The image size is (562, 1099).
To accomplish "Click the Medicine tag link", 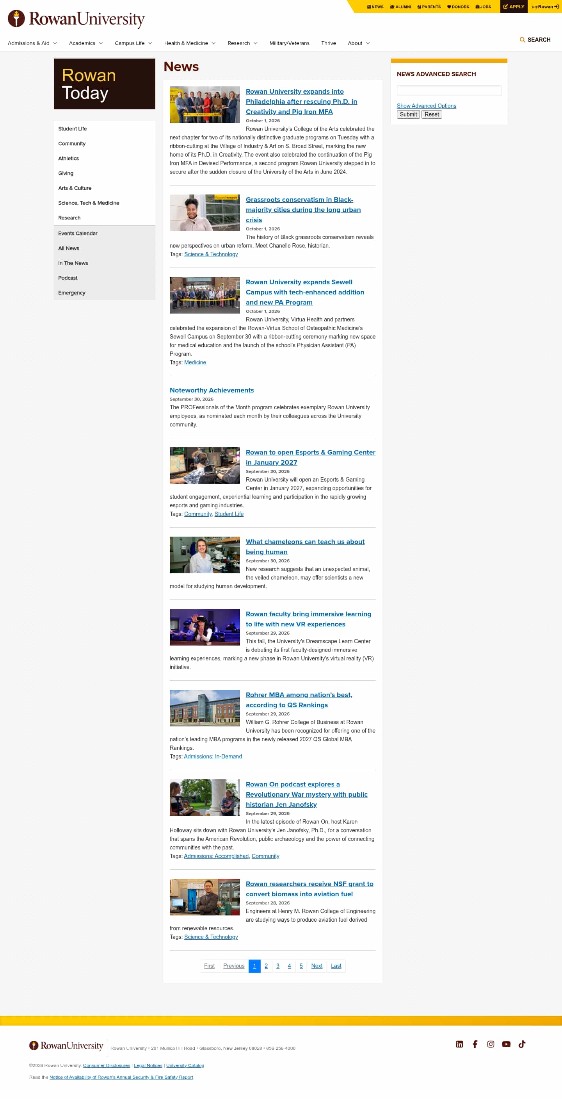I will click(x=195, y=362).
